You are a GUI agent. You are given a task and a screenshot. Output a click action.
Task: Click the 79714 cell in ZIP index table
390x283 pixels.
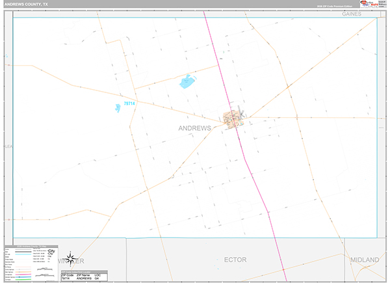click(x=66, y=278)
